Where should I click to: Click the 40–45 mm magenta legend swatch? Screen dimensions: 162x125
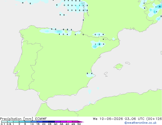coord(69,122)
